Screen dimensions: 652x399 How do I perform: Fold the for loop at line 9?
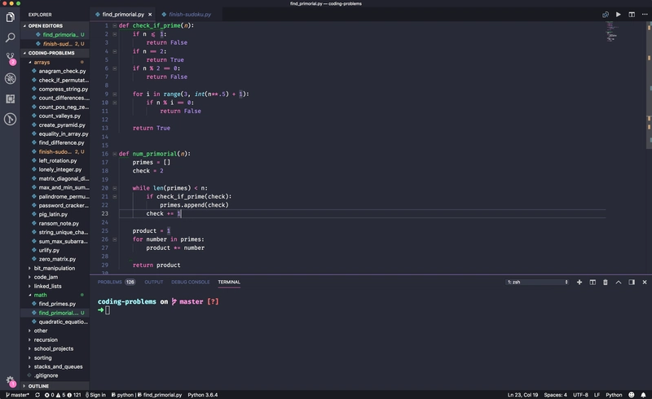(114, 94)
